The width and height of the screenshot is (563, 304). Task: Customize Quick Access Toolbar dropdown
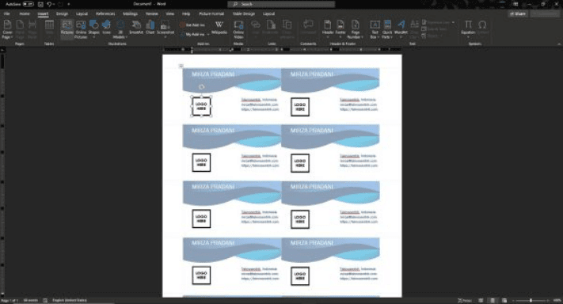(69, 4)
